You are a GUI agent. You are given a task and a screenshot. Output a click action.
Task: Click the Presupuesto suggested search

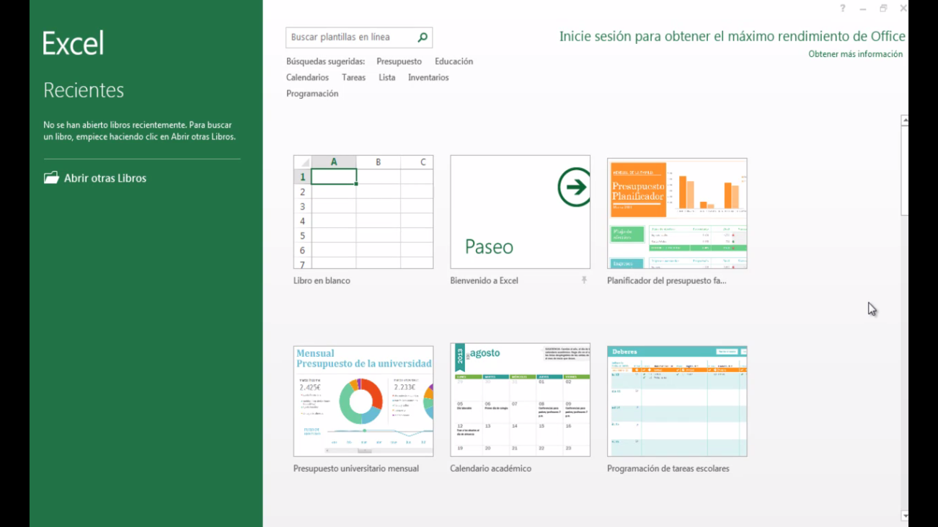[x=399, y=61]
